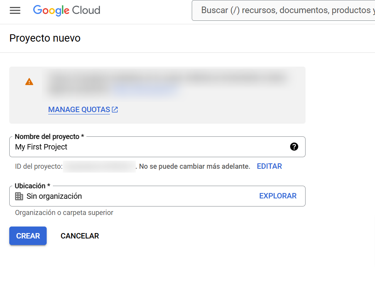Click the 'Organización o carpeta superior' helper text
This screenshot has height=282, width=375.
tap(64, 213)
